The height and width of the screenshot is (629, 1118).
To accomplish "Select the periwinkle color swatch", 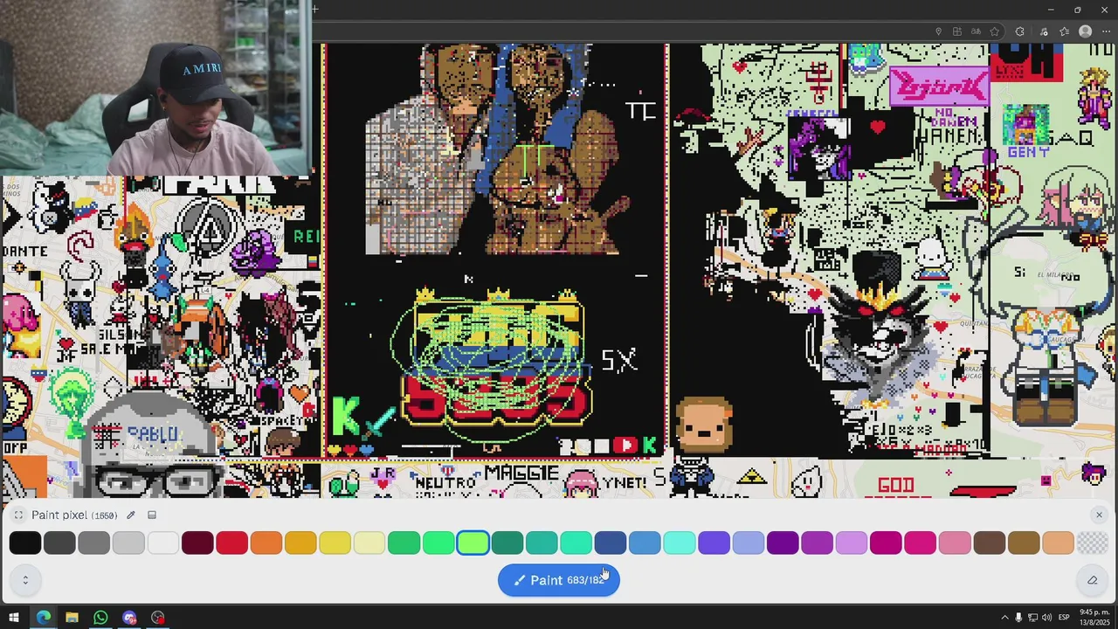I will (x=749, y=543).
